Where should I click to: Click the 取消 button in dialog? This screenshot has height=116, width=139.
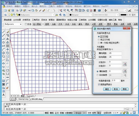[116, 89]
